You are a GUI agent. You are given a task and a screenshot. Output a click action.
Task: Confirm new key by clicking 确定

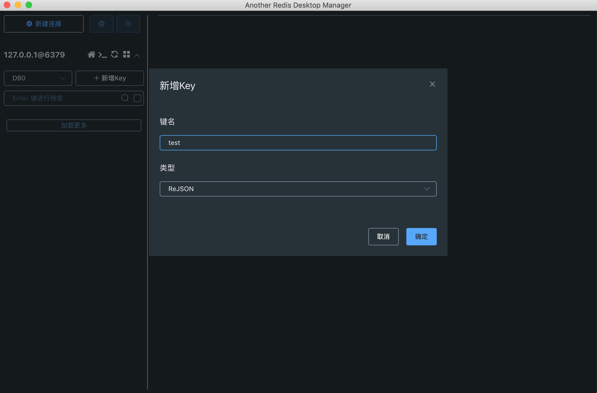pos(421,236)
